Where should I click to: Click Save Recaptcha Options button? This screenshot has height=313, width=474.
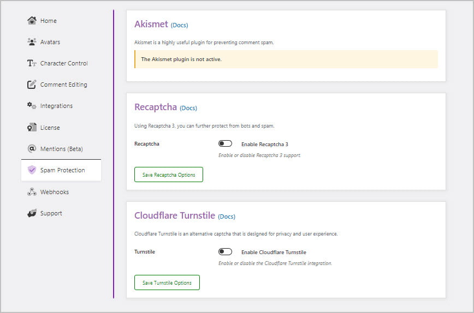pyautogui.click(x=169, y=174)
